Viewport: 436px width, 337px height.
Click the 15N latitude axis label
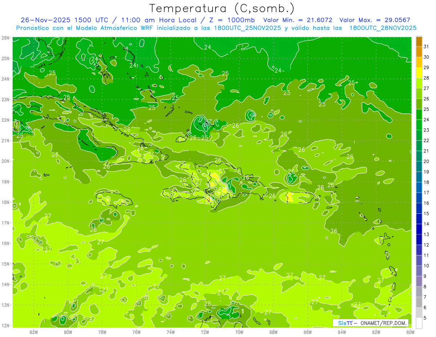[5, 264]
